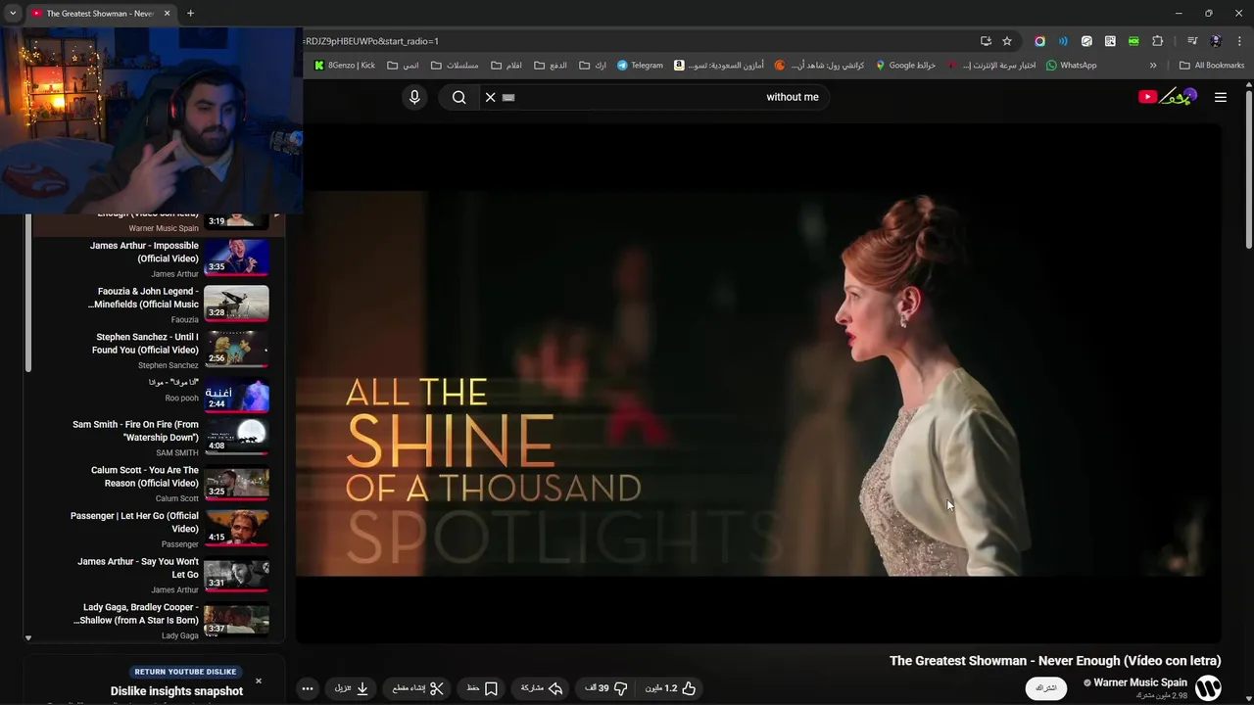Open the speed test (اختبار سرعة الإنترنت) bookmark

[990, 66]
